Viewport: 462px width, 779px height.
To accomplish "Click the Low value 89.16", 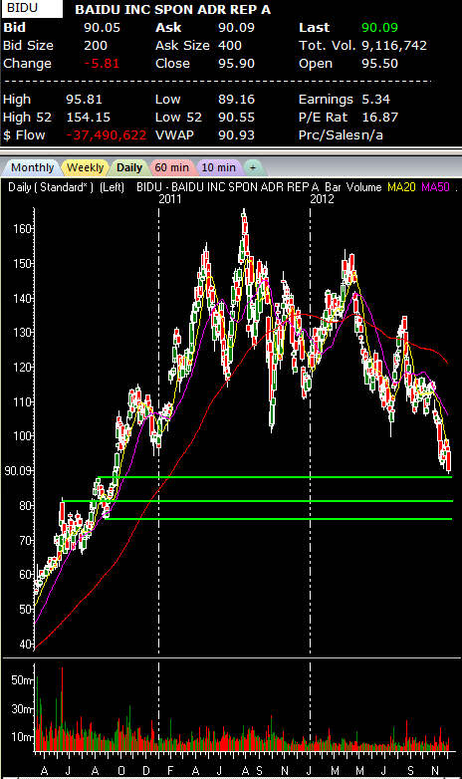I will coord(236,100).
